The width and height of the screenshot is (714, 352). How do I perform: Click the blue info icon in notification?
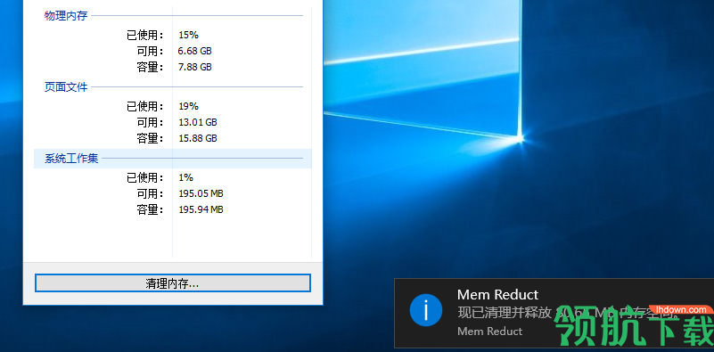pos(426,310)
